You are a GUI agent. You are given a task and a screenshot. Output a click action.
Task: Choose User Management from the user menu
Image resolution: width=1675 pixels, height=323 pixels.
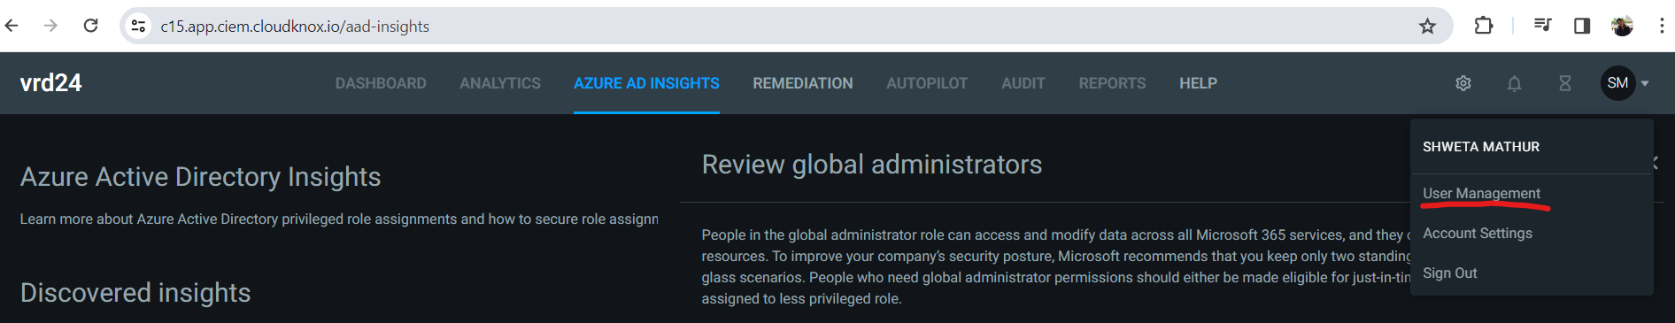click(1481, 193)
